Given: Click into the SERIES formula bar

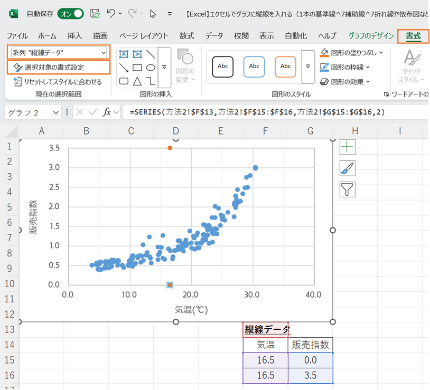Looking at the screenshot, I should [276, 112].
